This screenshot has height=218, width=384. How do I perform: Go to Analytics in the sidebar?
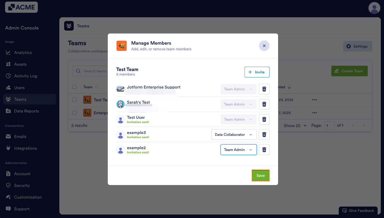point(23,53)
